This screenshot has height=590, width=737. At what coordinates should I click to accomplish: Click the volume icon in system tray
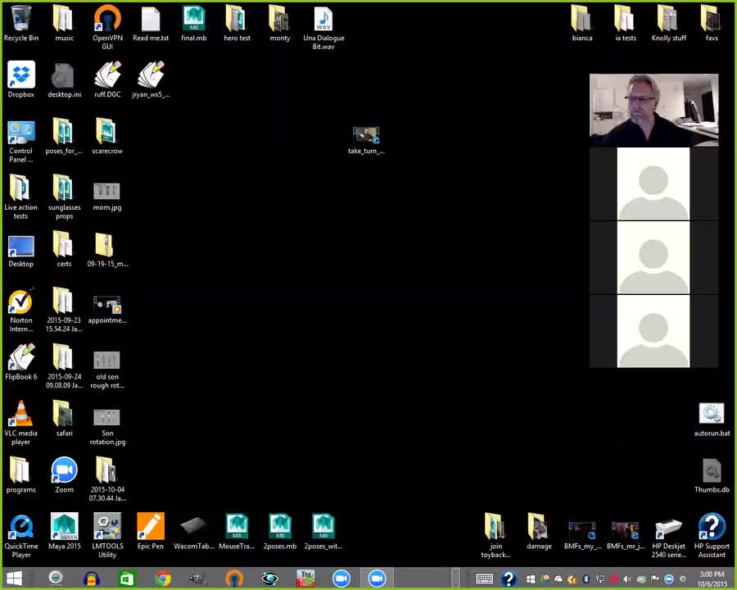(x=627, y=579)
